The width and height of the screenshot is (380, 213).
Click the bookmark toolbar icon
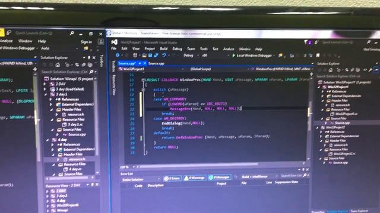tap(318, 56)
